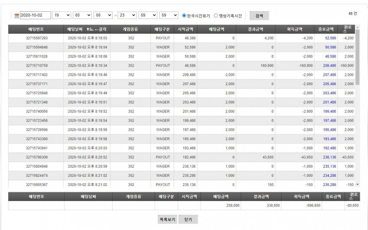This screenshot has width=368, height=230.
Task: Select 영상기록시간 radio option
Action: pyautogui.click(x=216, y=16)
